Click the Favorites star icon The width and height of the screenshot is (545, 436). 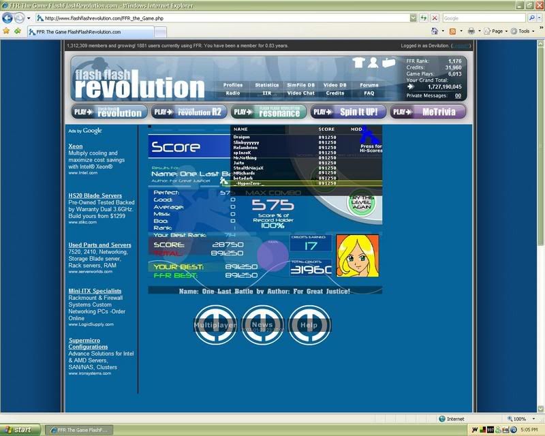[x=6, y=31]
